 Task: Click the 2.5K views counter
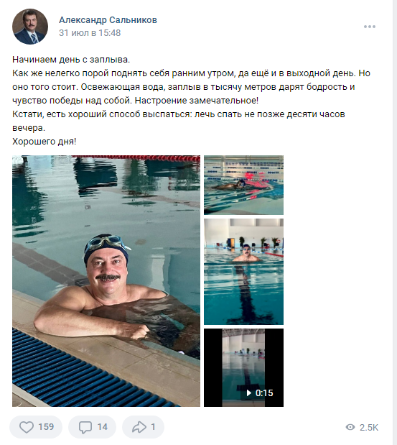click(x=369, y=427)
